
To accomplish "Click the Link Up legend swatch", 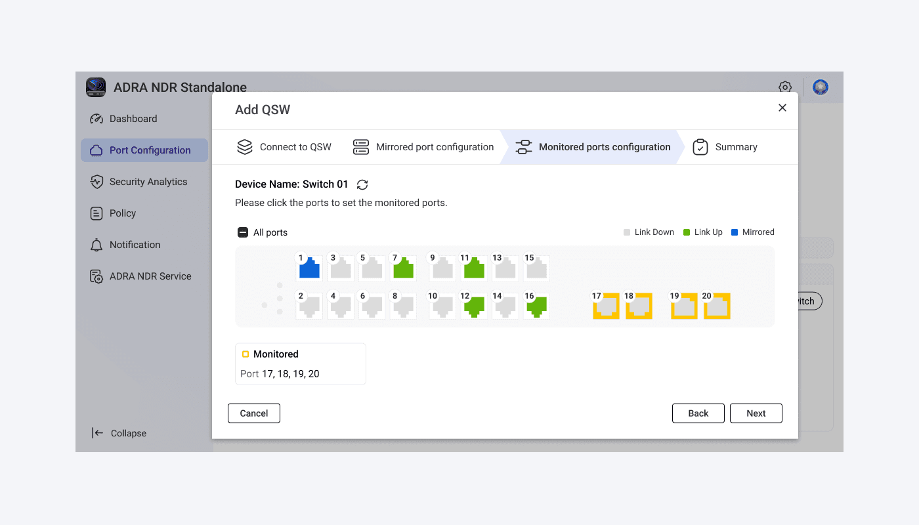I will [x=687, y=232].
